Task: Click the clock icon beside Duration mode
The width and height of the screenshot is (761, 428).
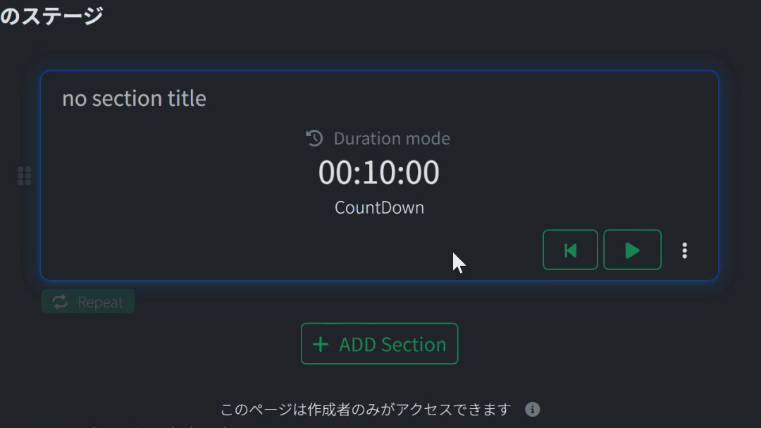Action: tap(313, 138)
